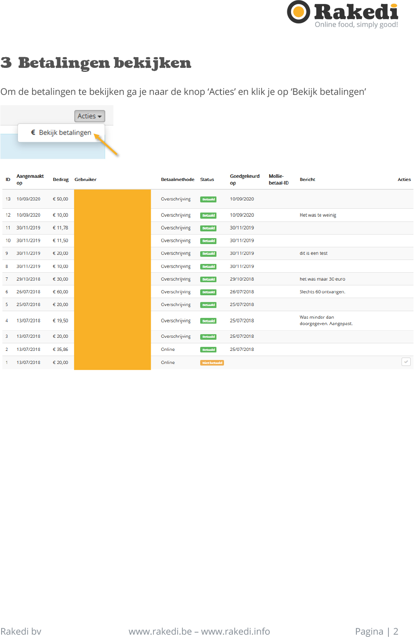Image resolution: width=419 pixels, height=637 pixels.
Task: Open www.rakedi.be footer link
Action: coord(160,631)
